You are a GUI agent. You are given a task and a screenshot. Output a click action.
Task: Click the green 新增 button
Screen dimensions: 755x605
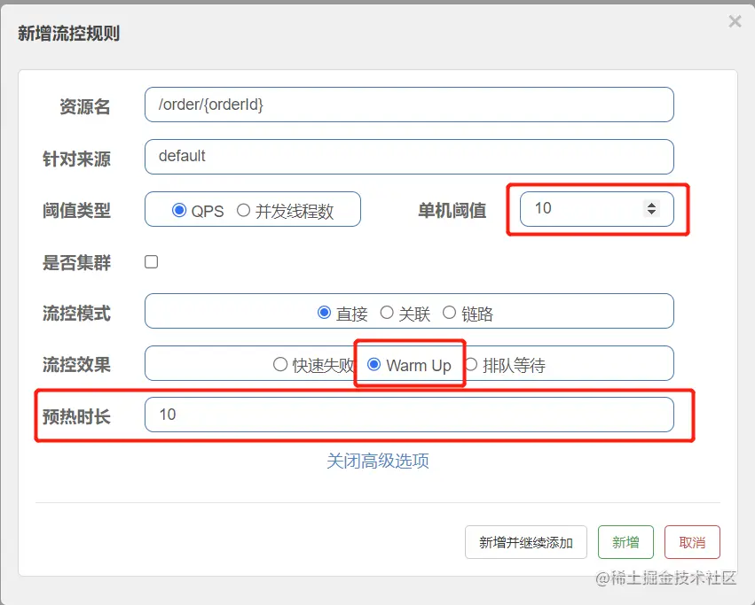pos(625,542)
